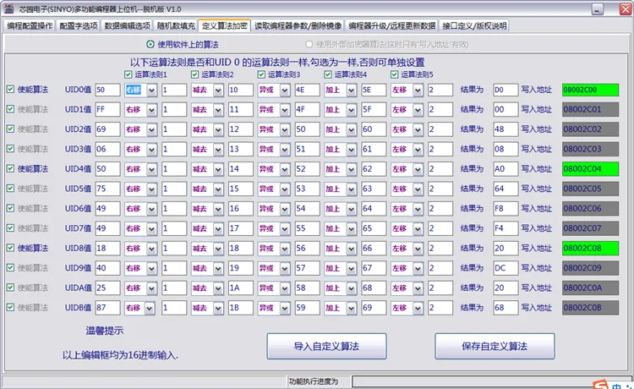This screenshot has width=634, height=389.
Task: Toggle the 运算法则1 checkbox
Action: (128, 74)
